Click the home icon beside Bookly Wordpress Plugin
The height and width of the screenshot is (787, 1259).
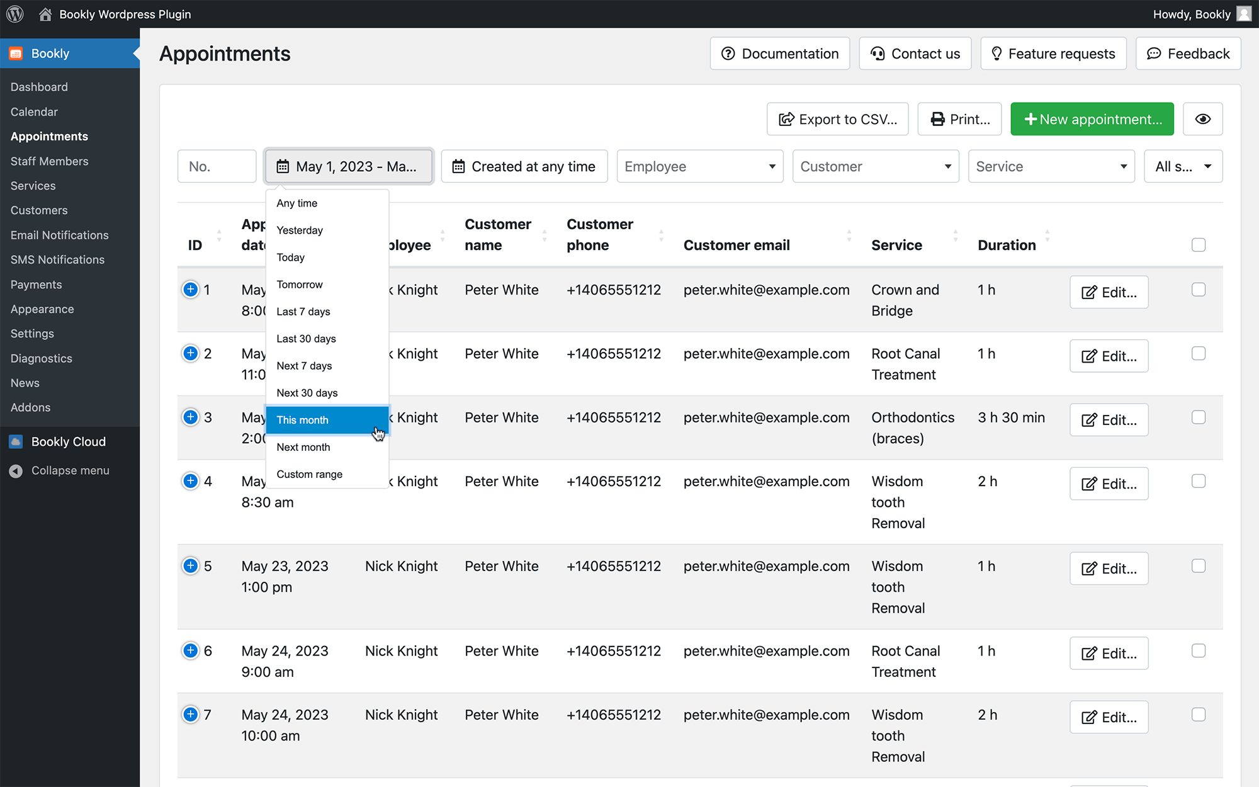click(45, 14)
